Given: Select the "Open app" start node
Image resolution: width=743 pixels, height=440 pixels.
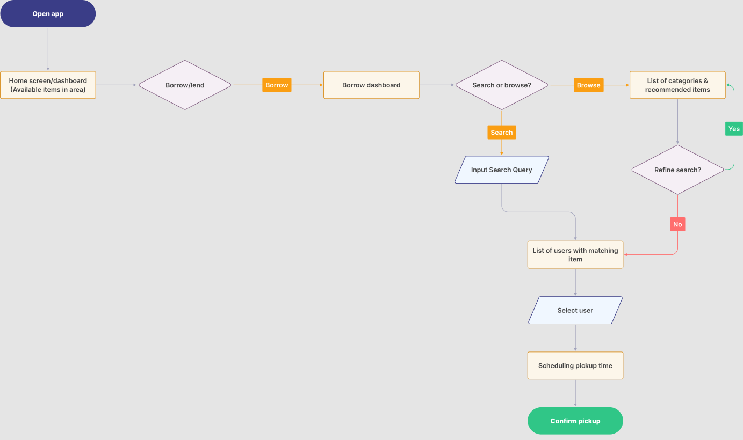Looking at the screenshot, I should point(48,14).
